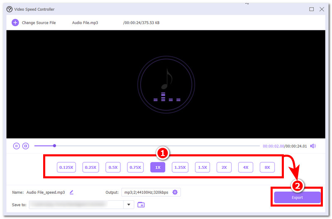Click the Change Source File label
The image size is (332, 219).
(x=39, y=23)
